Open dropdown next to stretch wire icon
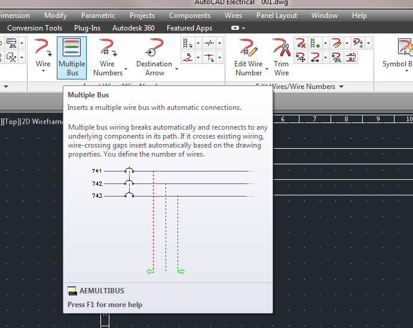 click(x=325, y=57)
